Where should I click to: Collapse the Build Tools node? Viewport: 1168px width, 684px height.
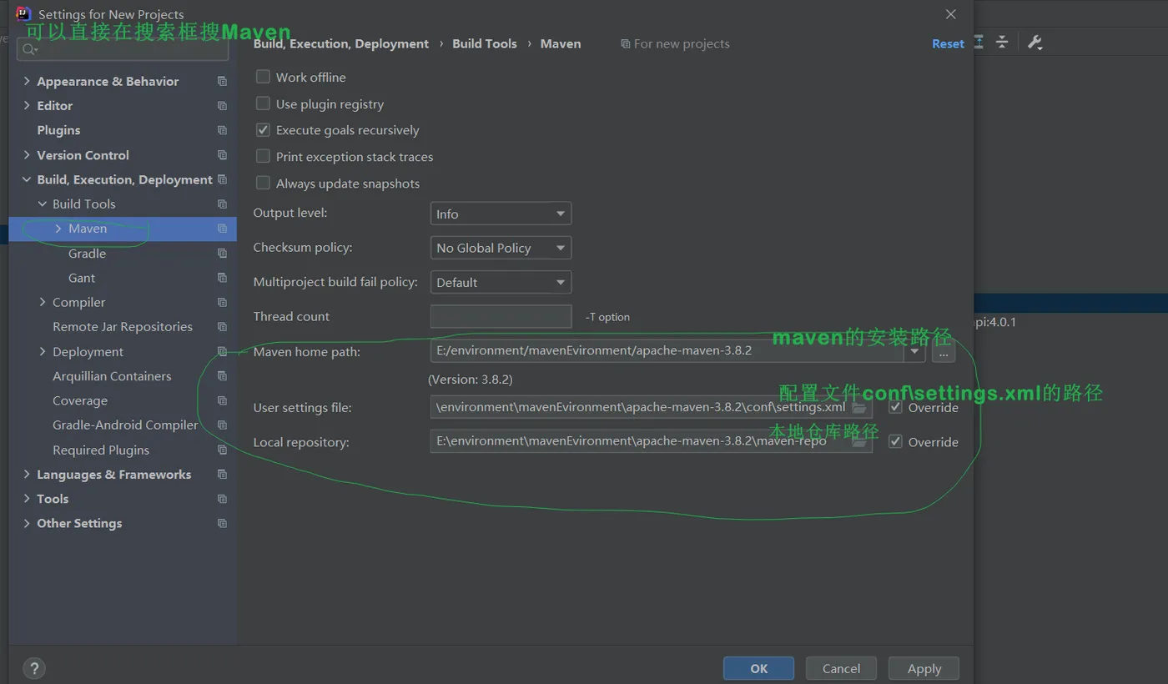coord(43,204)
